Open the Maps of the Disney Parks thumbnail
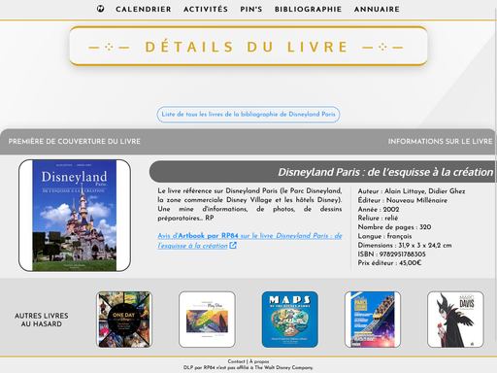 290,320
